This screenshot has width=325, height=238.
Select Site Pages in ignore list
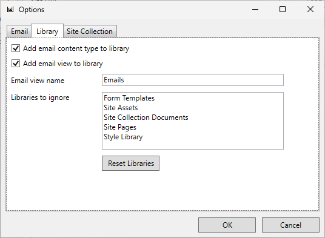tap(120, 127)
